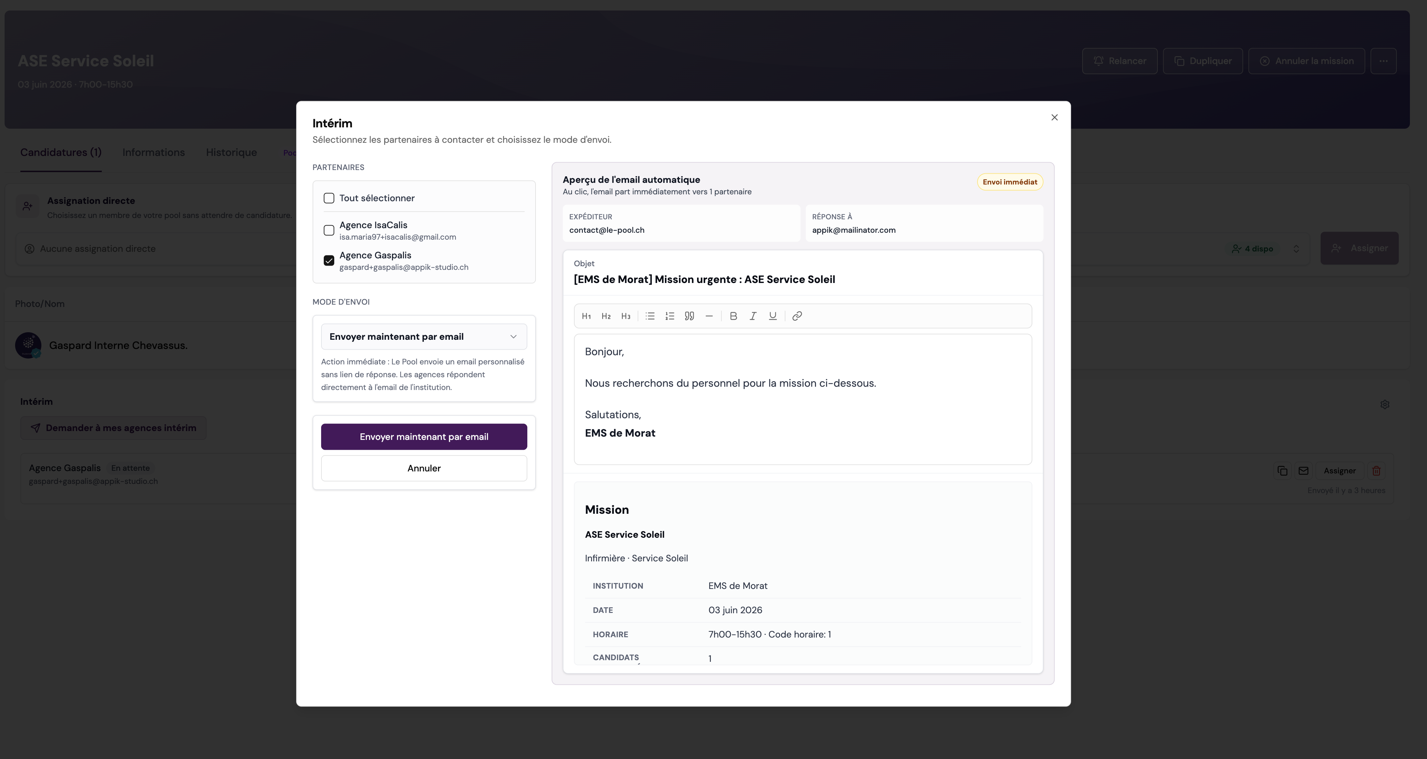Insert a link in email editor
1427x759 pixels.
[797, 316]
